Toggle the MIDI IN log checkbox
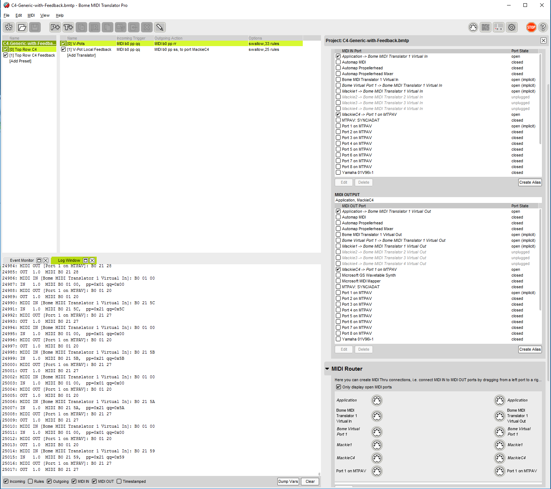 click(x=74, y=481)
